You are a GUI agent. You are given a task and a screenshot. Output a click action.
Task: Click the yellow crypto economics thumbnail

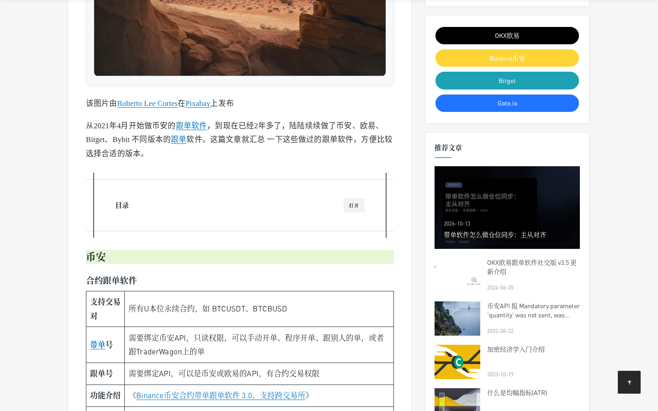pyautogui.click(x=457, y=362)
